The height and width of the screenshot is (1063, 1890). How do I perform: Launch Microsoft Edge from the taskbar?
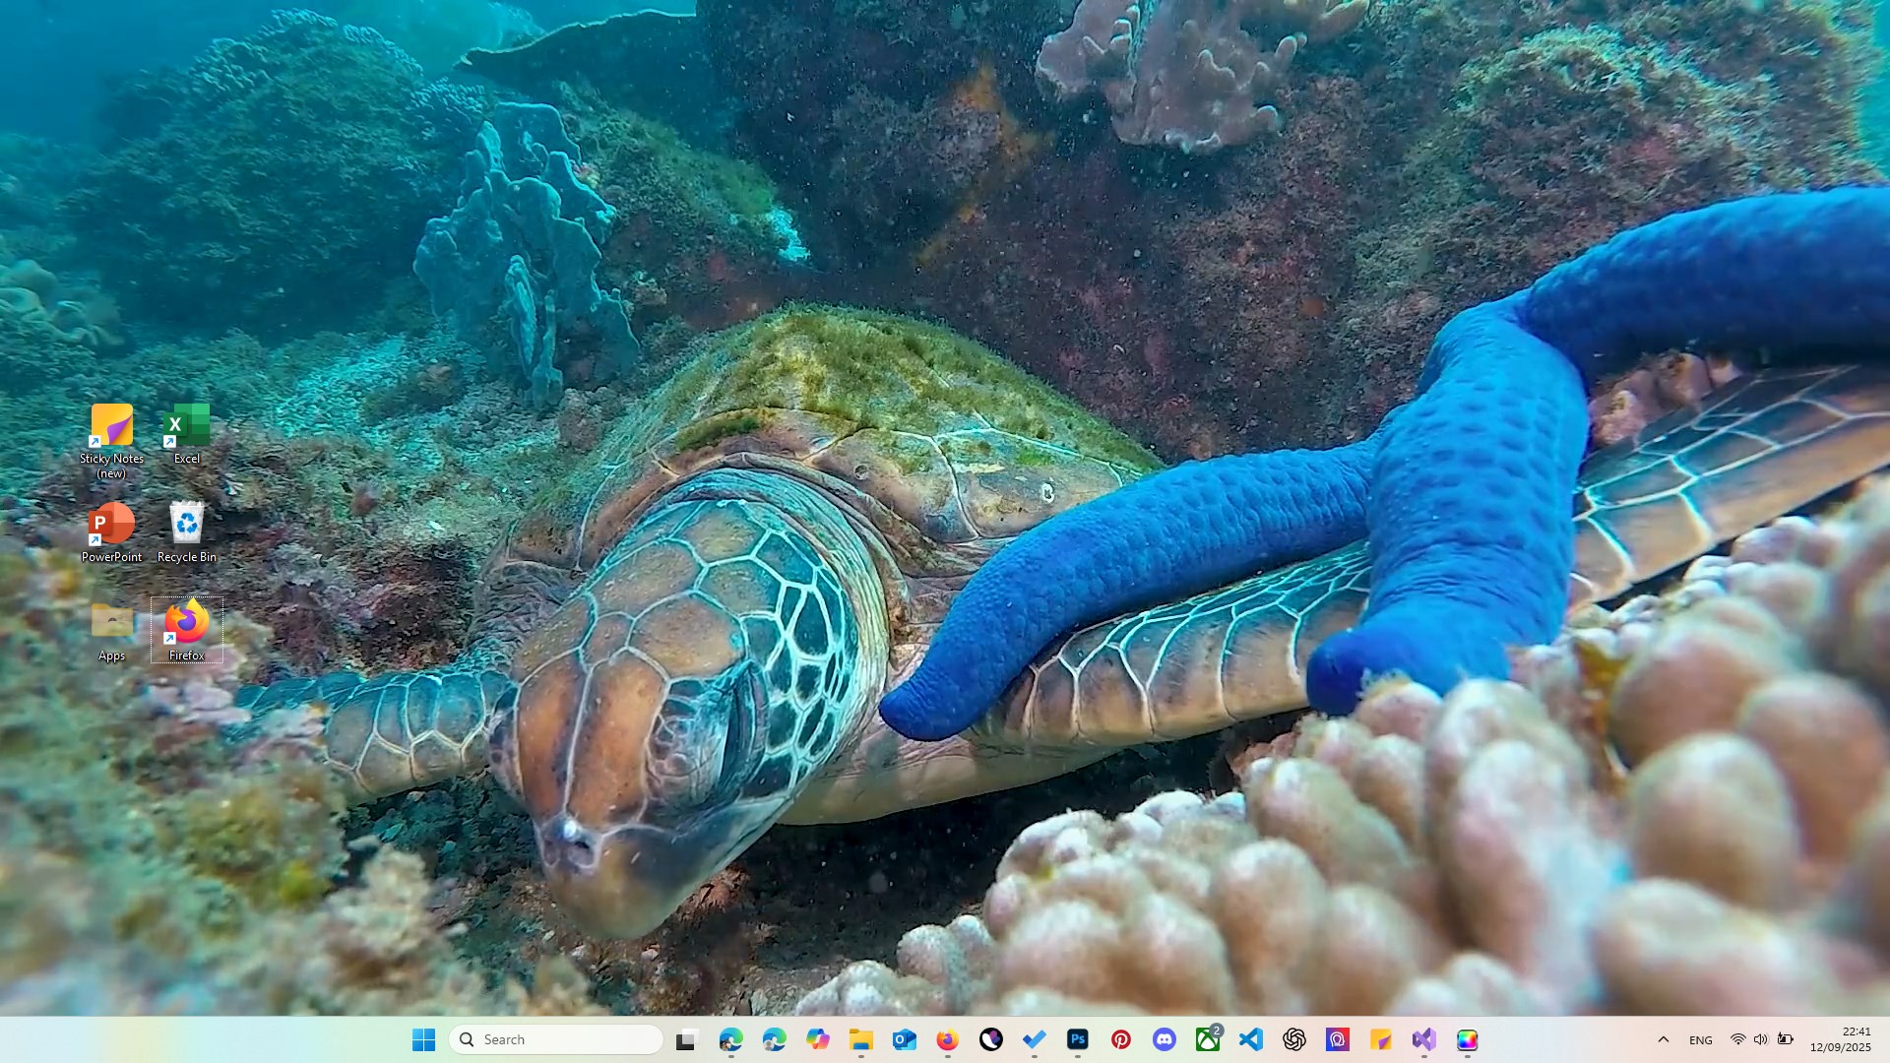(729, 1039)
